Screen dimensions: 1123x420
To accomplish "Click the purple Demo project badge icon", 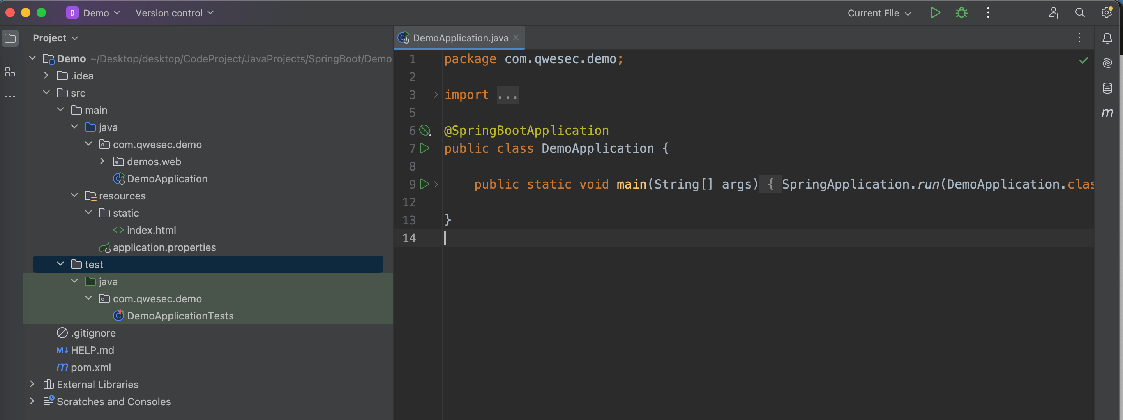I will 72,12.
